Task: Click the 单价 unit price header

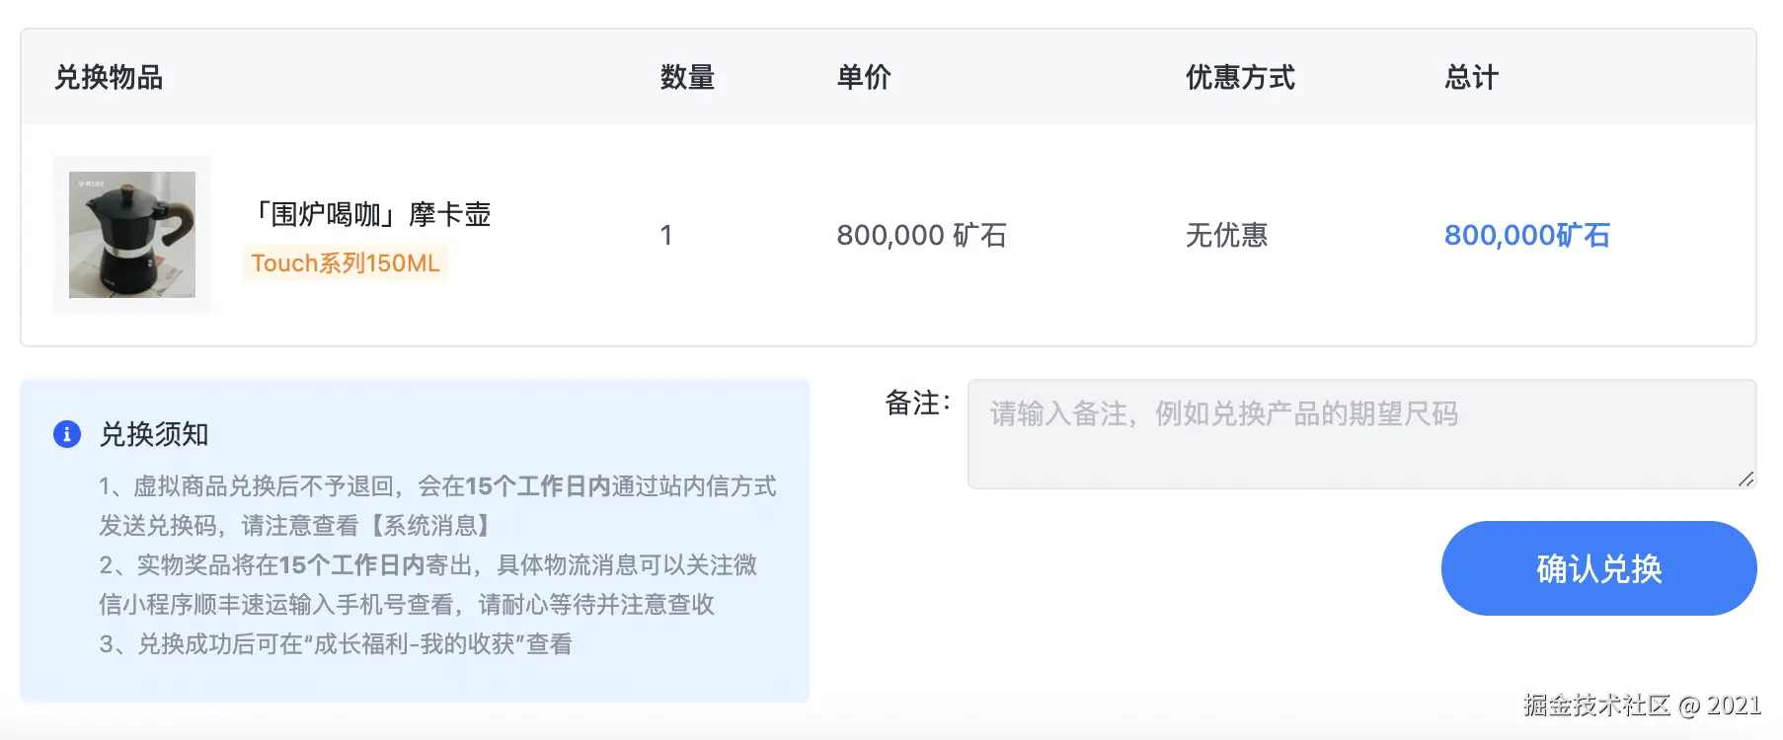Action: tap(864, 76)
